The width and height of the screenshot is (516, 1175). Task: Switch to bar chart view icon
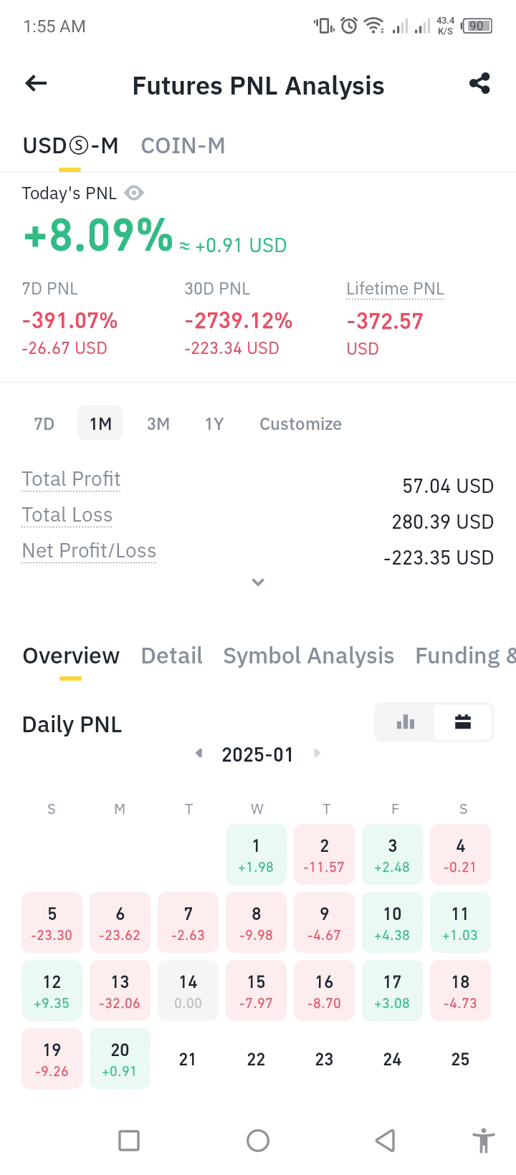click(x=405, y=721)
